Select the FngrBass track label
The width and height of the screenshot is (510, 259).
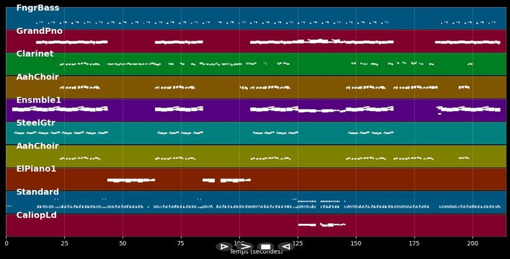38,8
